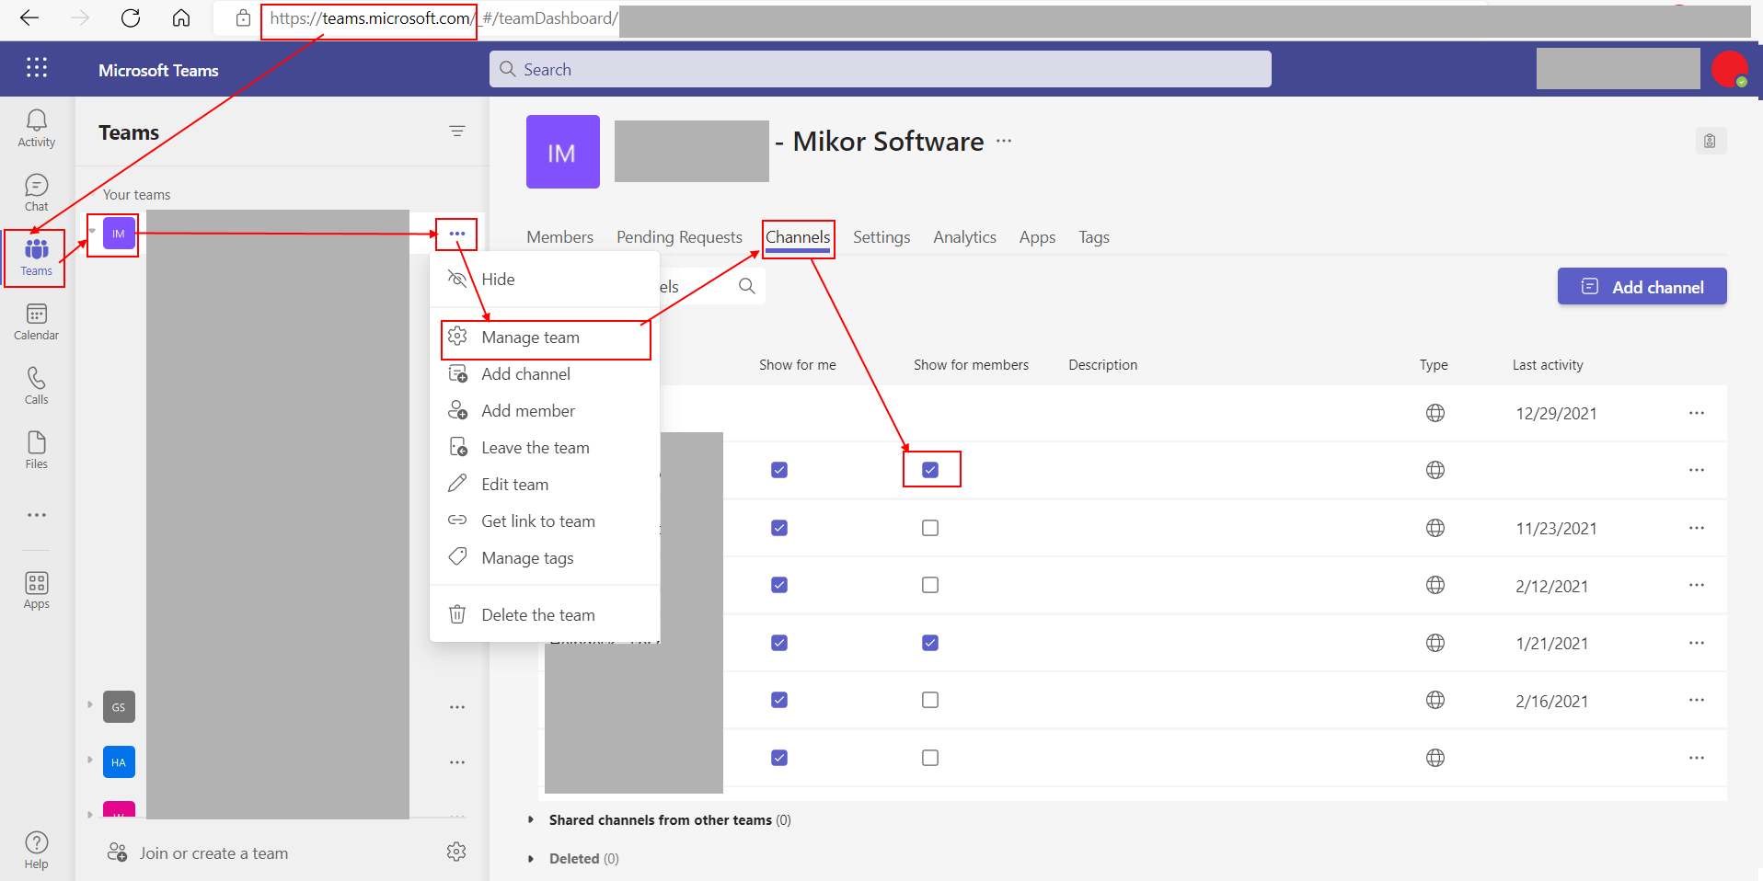The width and height of the screenshot is (1763, 881).
Task: Expand the HA team in the teams list
Action: coord(90,761)
